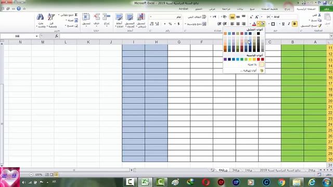Toggle Bottom Align vertical alignment
Viewport: 333px width, 187px height.
coord(233,17)
